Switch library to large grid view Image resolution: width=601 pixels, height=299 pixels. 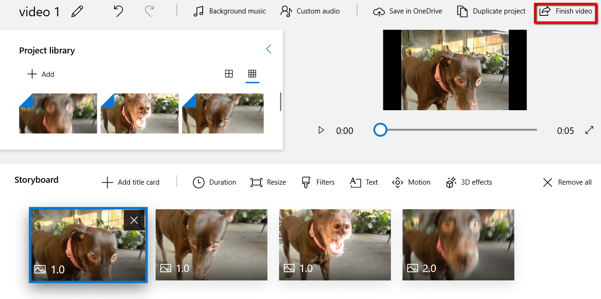click(229, 73)
